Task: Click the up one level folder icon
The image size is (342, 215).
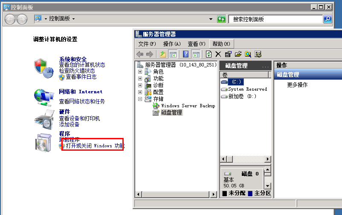Action: pos(163,54)
